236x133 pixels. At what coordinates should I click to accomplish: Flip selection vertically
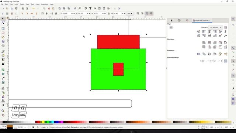[x=36, y=14]
